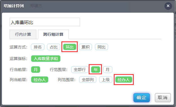Select 累积 as the calculation method
The width and height of the screenshot is (176, 107).
click(x=86, y=47)
